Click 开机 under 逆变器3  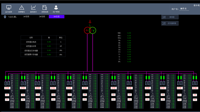pyautogui.click(x=38, y=99)
